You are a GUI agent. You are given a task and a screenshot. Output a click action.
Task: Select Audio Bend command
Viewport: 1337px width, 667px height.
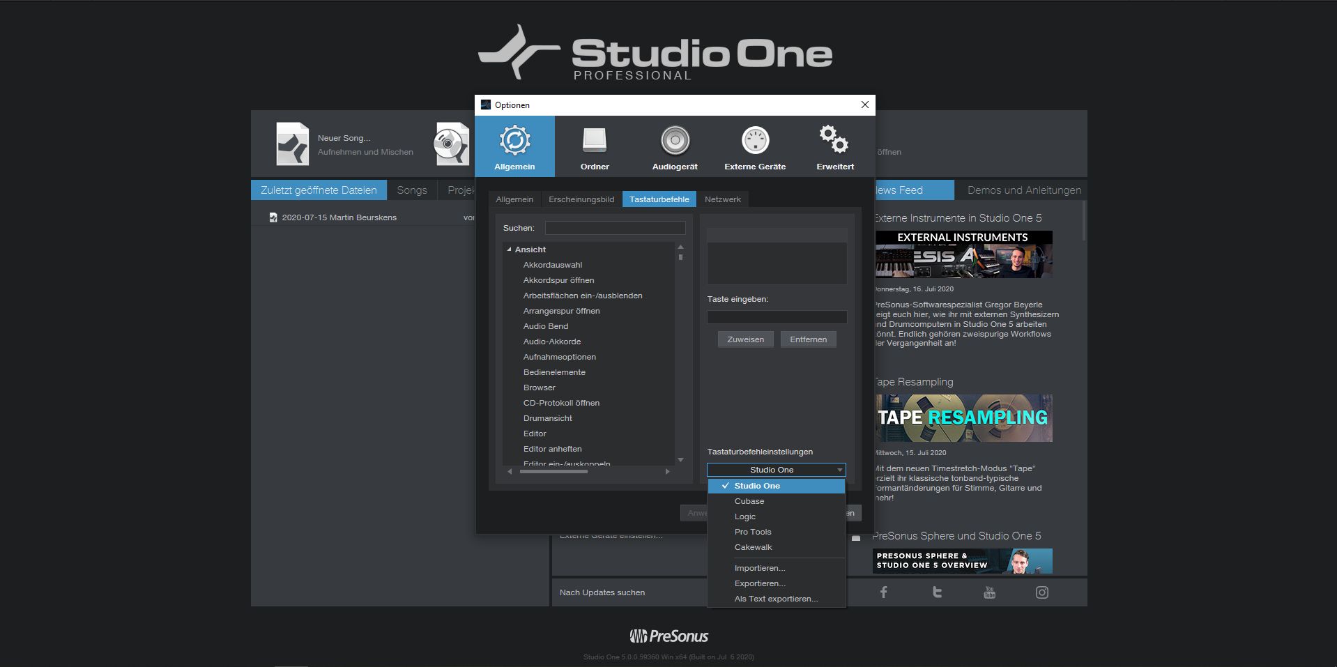[546, 326]
